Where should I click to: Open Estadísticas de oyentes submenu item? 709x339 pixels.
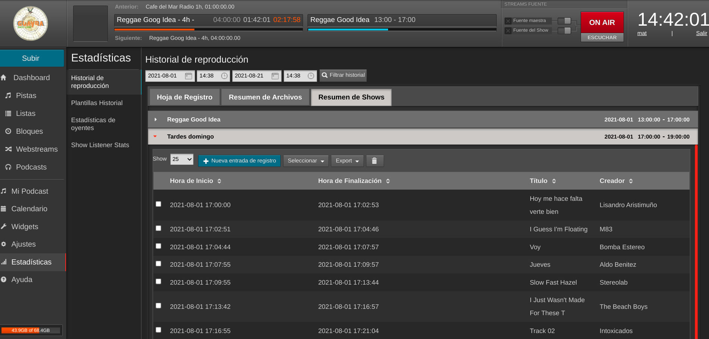[x=93, y=124]
